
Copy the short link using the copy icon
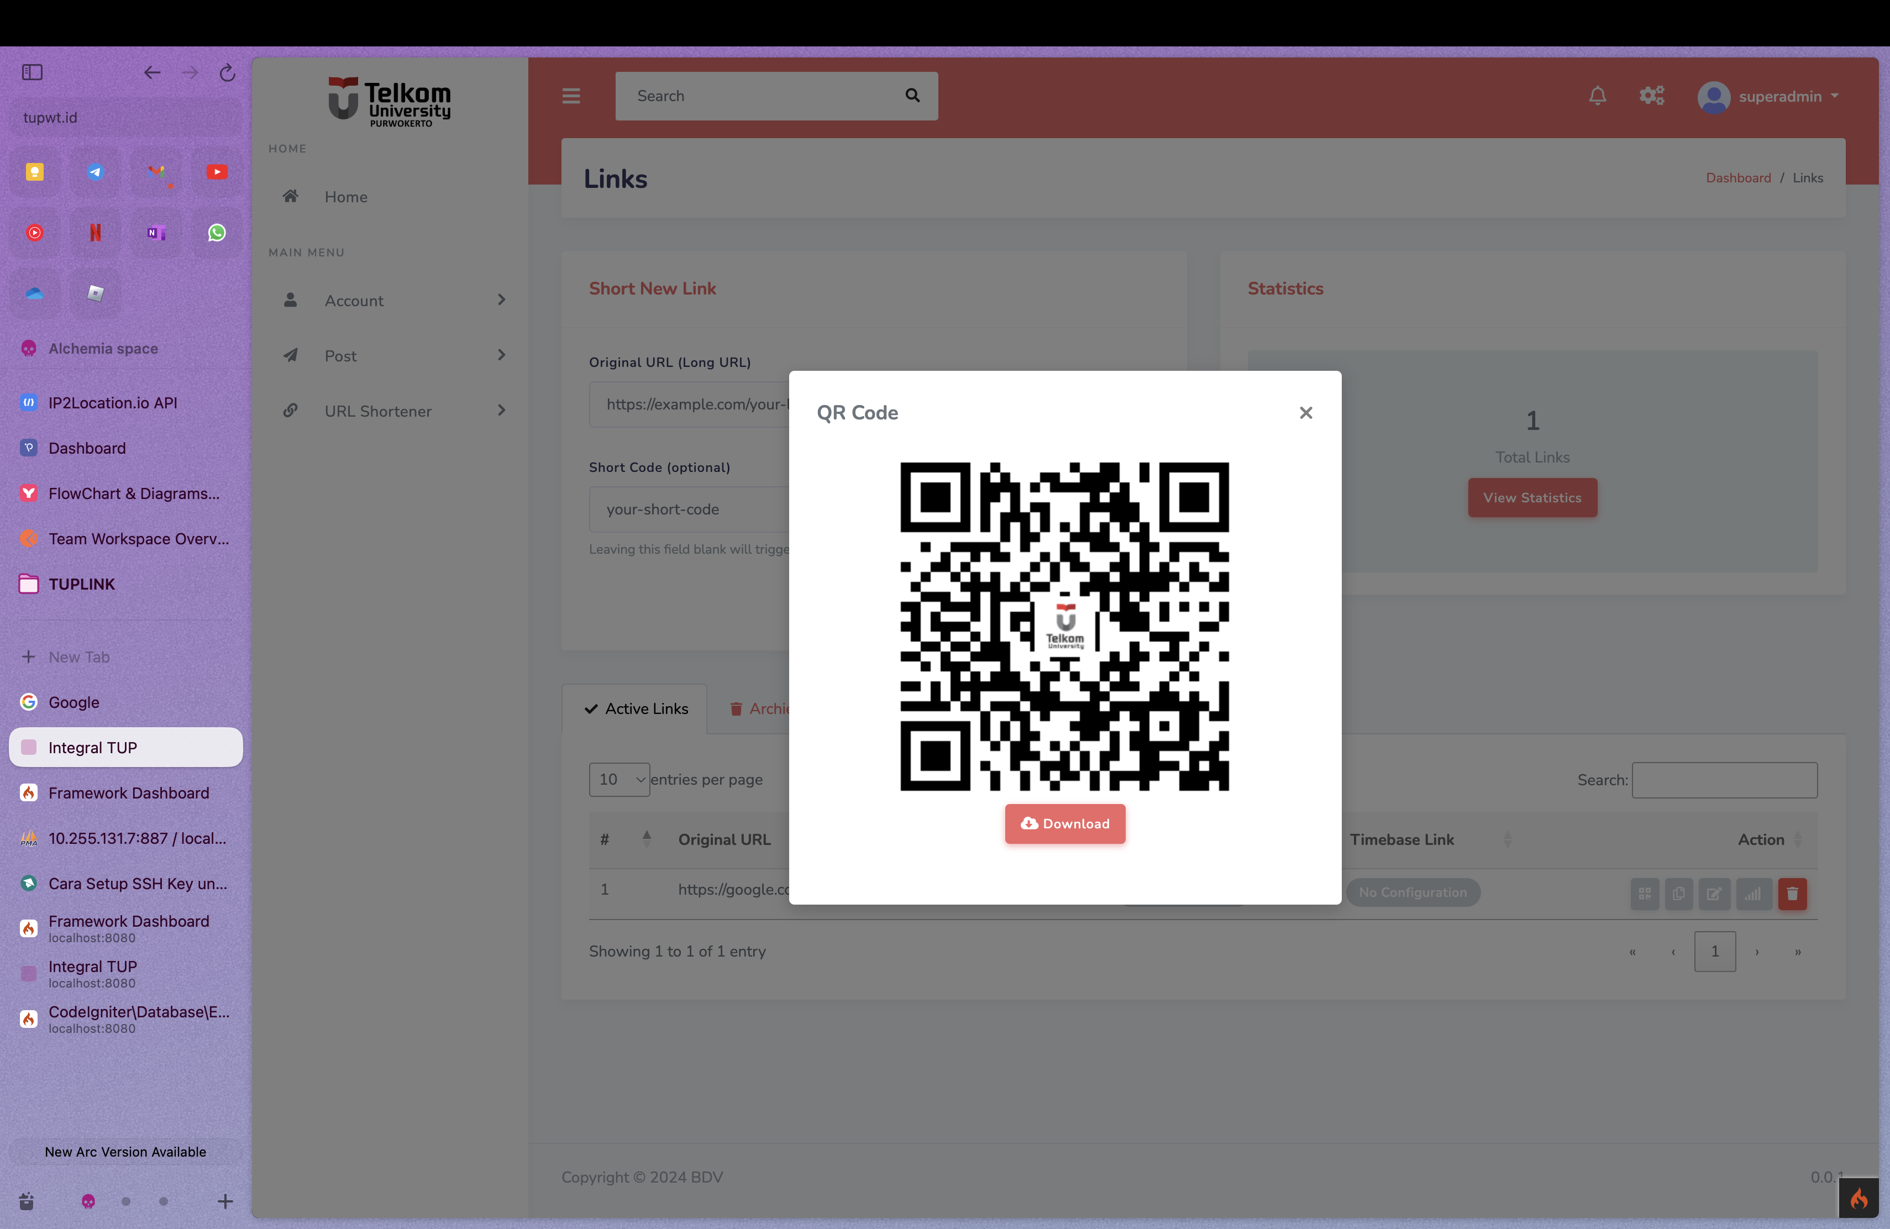click(x=1679, y=894)
